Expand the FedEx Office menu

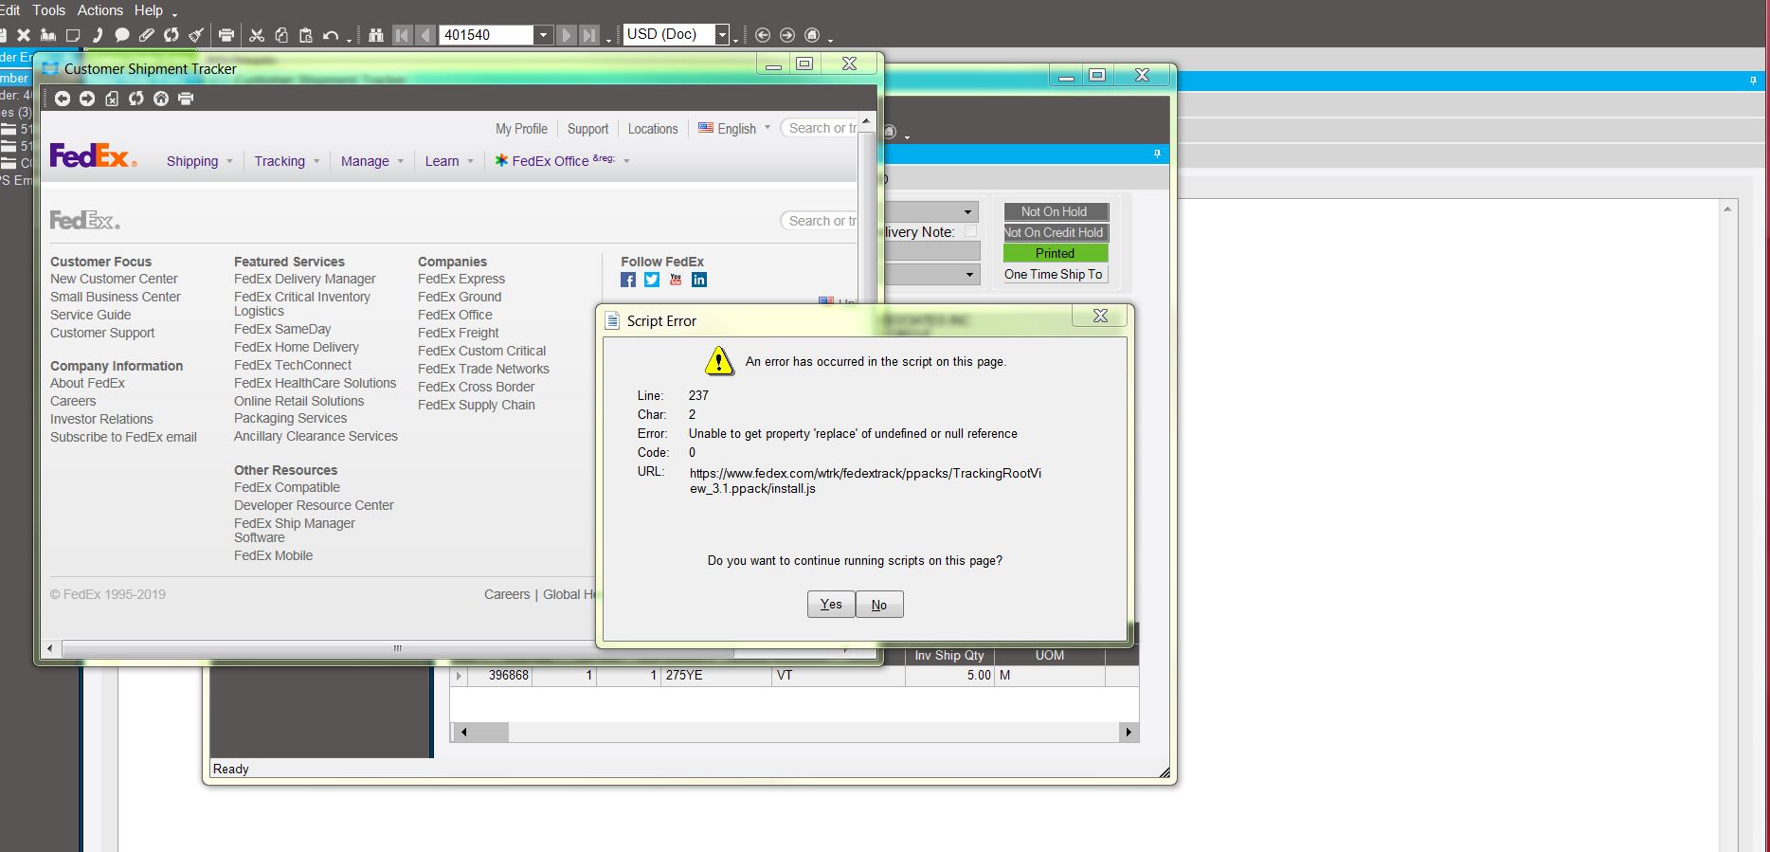pyautogui.click(x=562, y=161)
